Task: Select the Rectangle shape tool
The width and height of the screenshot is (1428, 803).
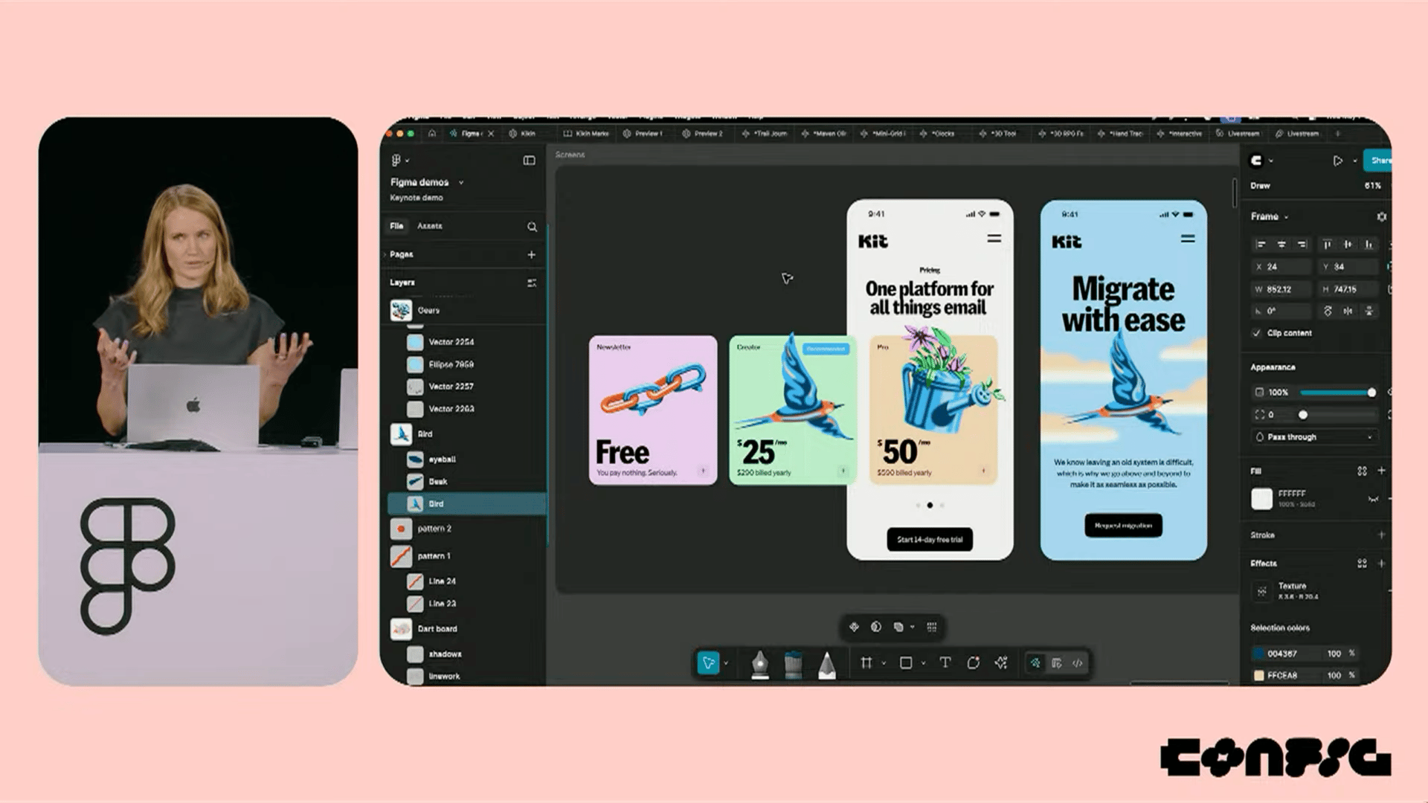Action: click(906, 662)
